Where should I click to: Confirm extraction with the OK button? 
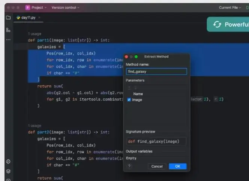(177, 166)
